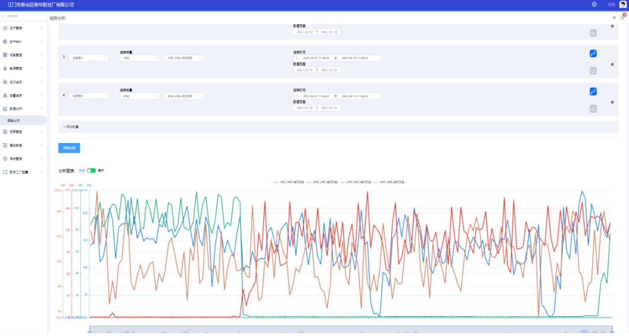Click + 添加变量 to add a variable
The width and height of the screenshot is (629, 336).
pyautogui.click(x=71, y=127)
